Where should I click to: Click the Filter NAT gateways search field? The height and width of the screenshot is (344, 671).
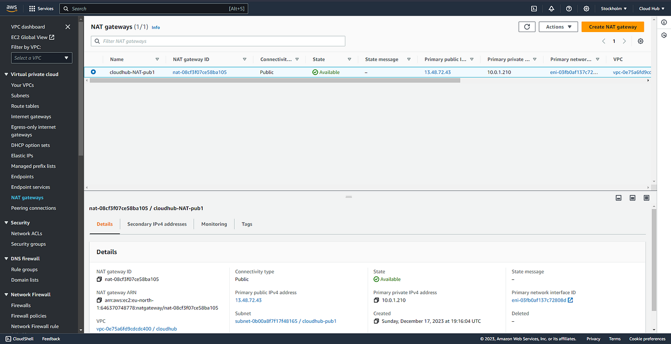pos(217,40)
